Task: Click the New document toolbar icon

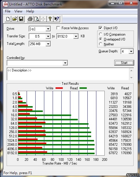Action: (x=8, y=19)
